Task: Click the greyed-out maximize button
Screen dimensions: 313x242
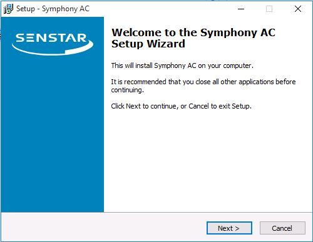Action: click(x=269, y=9)
